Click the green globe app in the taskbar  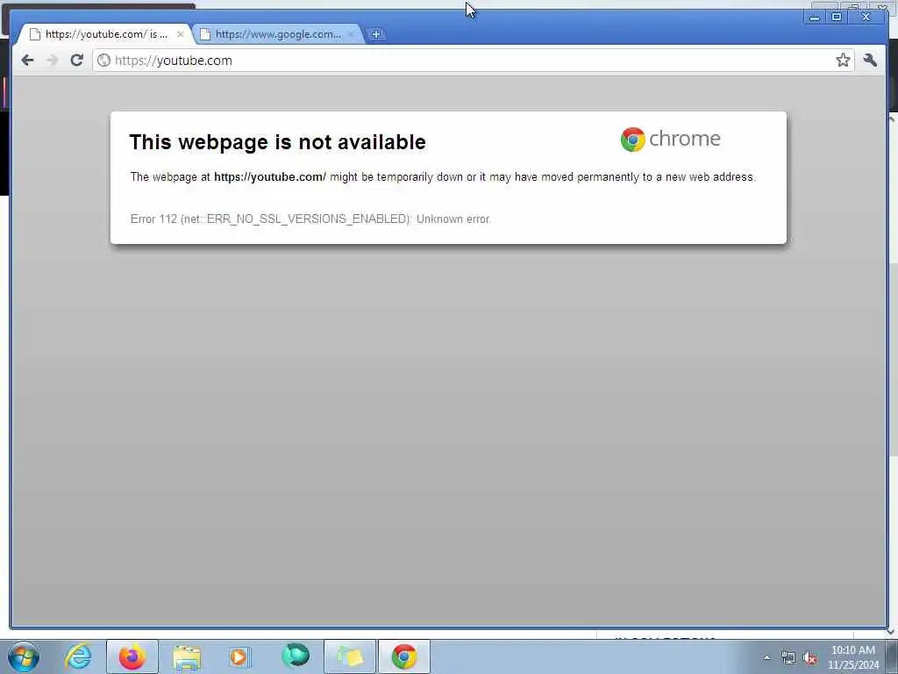click(296, 656)
